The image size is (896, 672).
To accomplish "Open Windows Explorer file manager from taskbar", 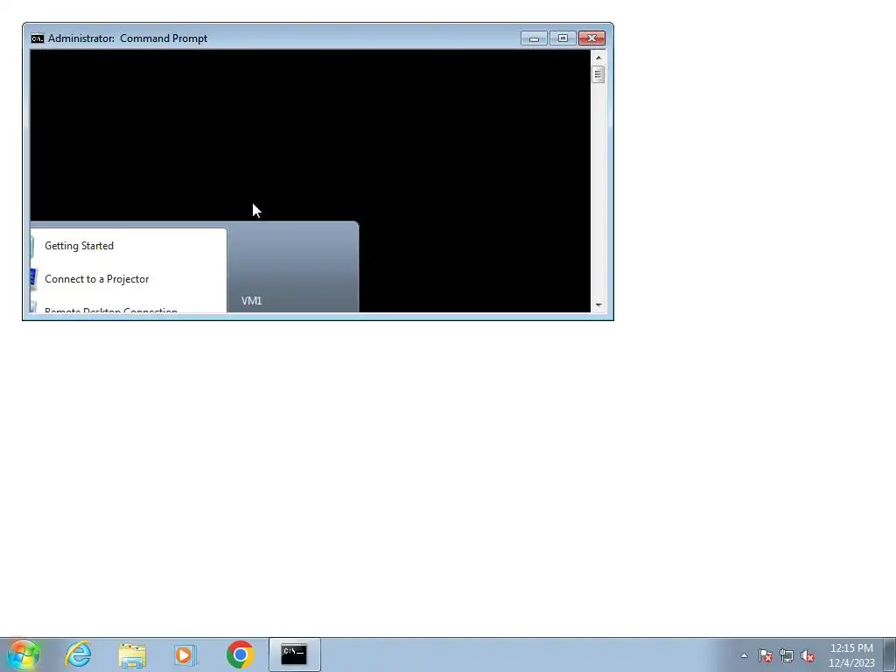I will coord(132,654).
